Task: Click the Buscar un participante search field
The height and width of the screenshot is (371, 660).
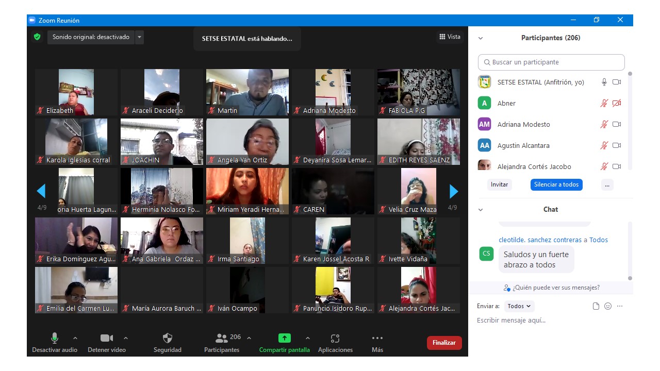Action: click(x=551, y=62)
